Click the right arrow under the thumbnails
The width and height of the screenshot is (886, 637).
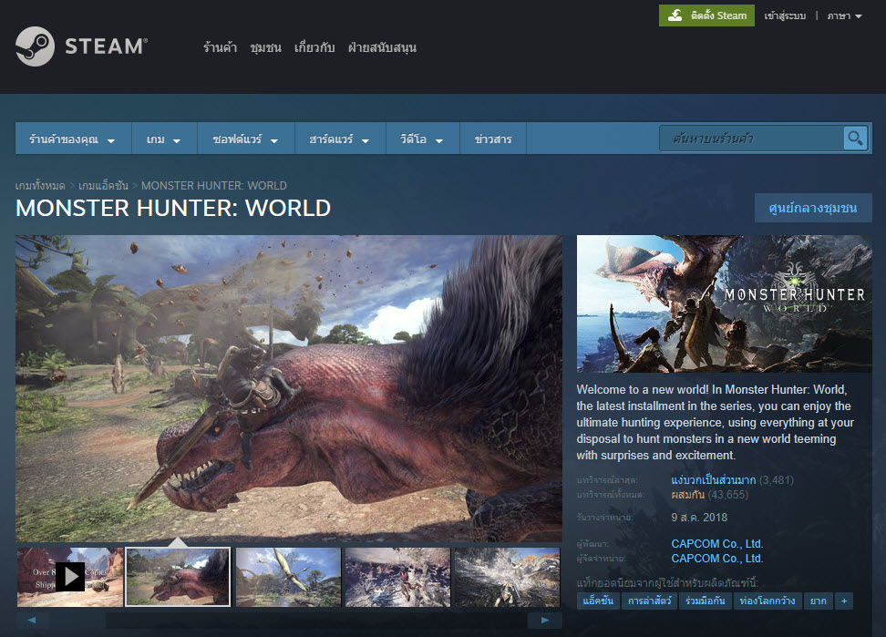pos(545,621)
